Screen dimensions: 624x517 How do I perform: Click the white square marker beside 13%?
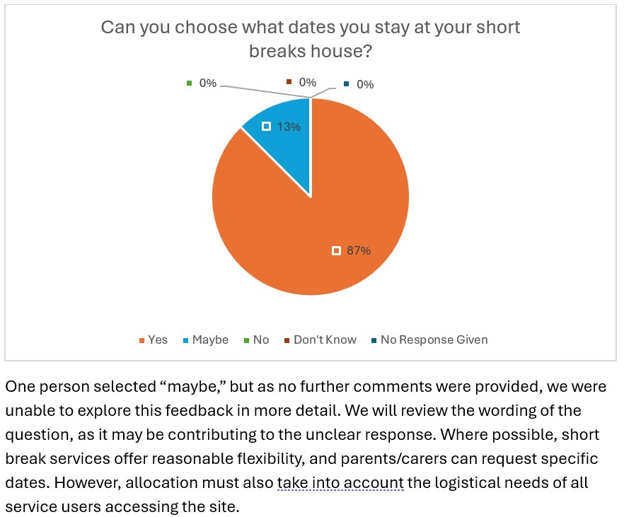pyautogui.click(x=267, y=127)
